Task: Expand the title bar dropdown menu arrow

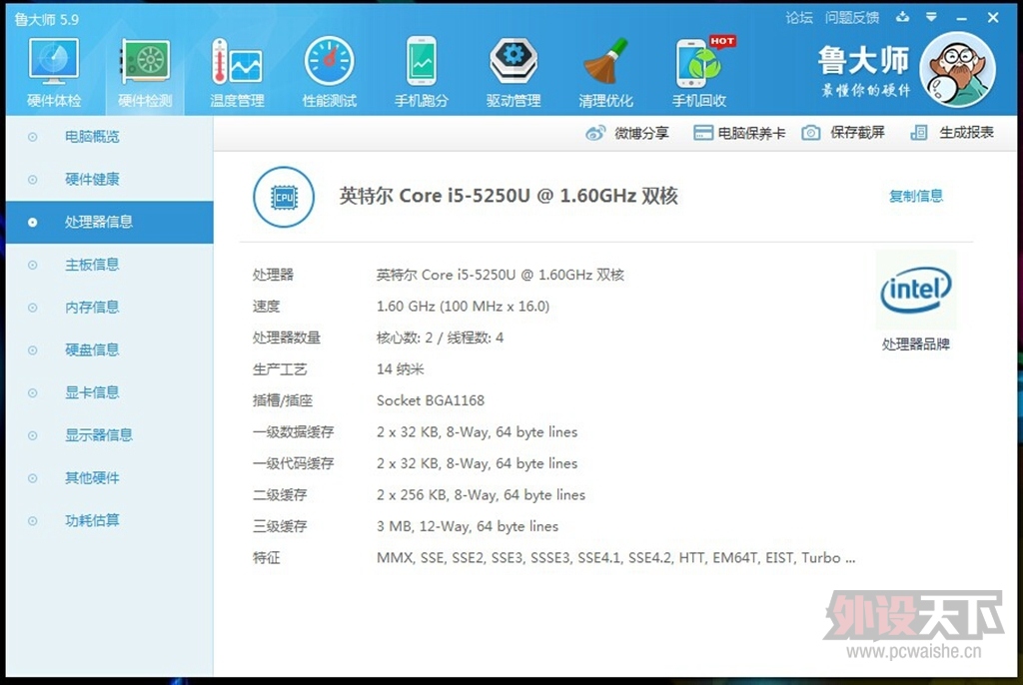Action: click(x=931, y=17)
